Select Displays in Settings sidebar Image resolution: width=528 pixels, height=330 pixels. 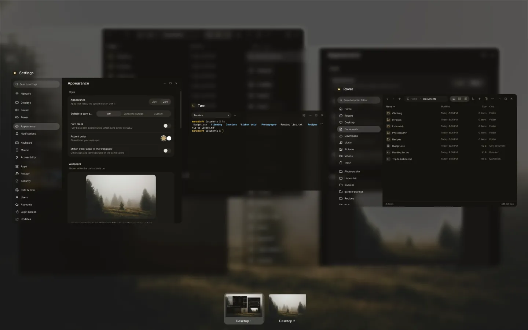click(x=36, y=103)
